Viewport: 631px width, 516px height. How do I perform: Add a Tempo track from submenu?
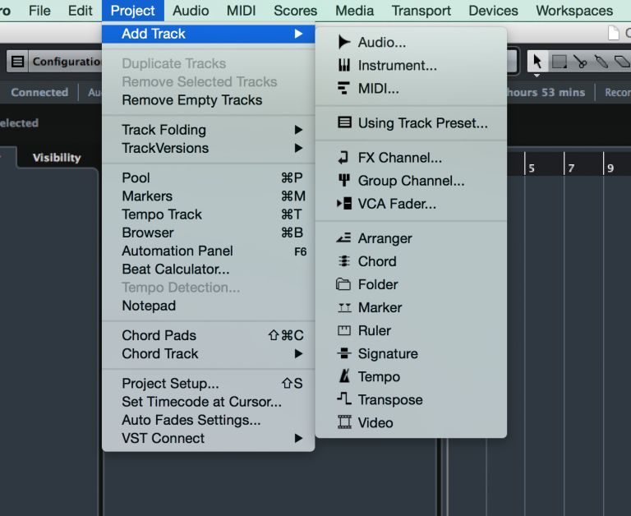pyautogui.click(x=411, y=376)
